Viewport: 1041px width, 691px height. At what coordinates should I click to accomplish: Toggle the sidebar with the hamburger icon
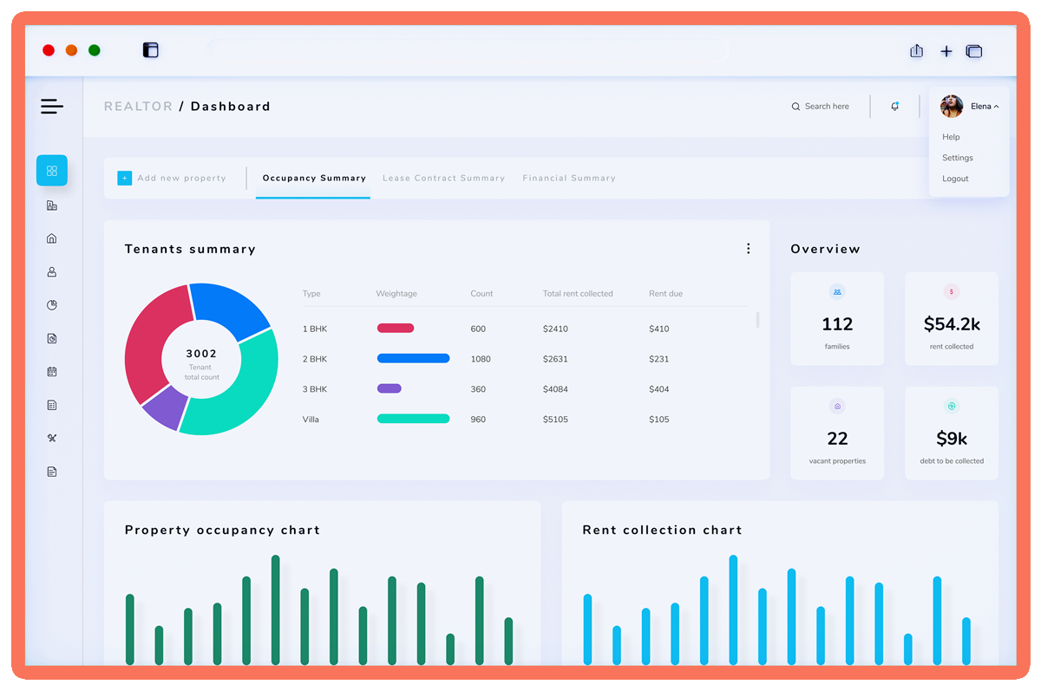[52, 106]
